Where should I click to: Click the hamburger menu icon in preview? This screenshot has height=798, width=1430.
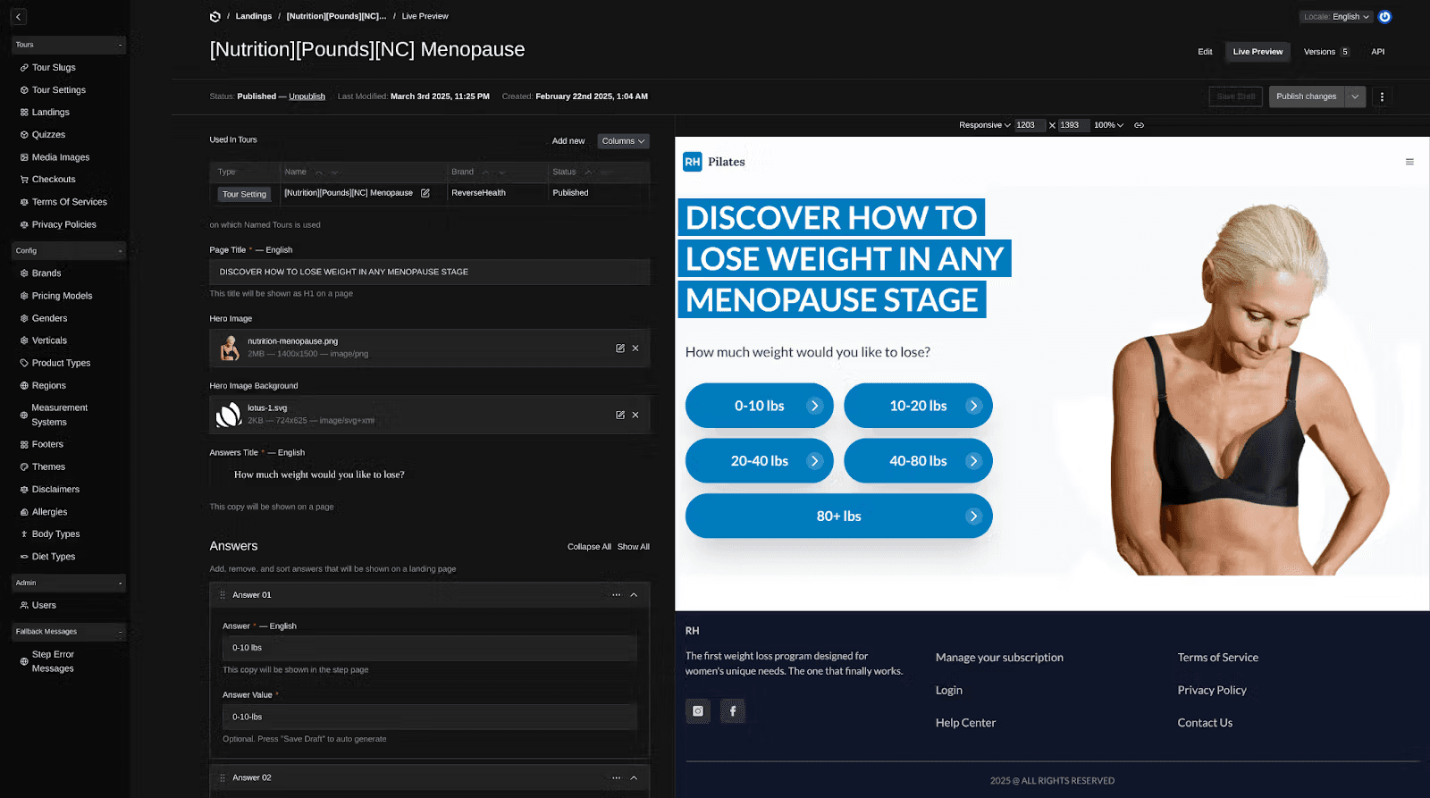click(1409, 162)
